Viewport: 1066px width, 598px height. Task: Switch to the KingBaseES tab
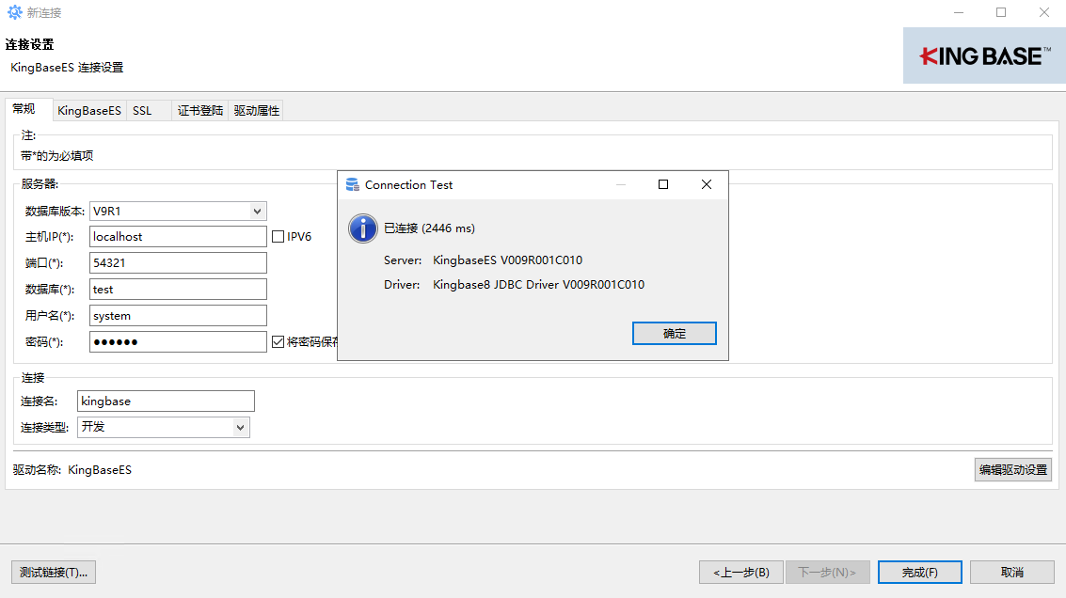click(89, 111)
